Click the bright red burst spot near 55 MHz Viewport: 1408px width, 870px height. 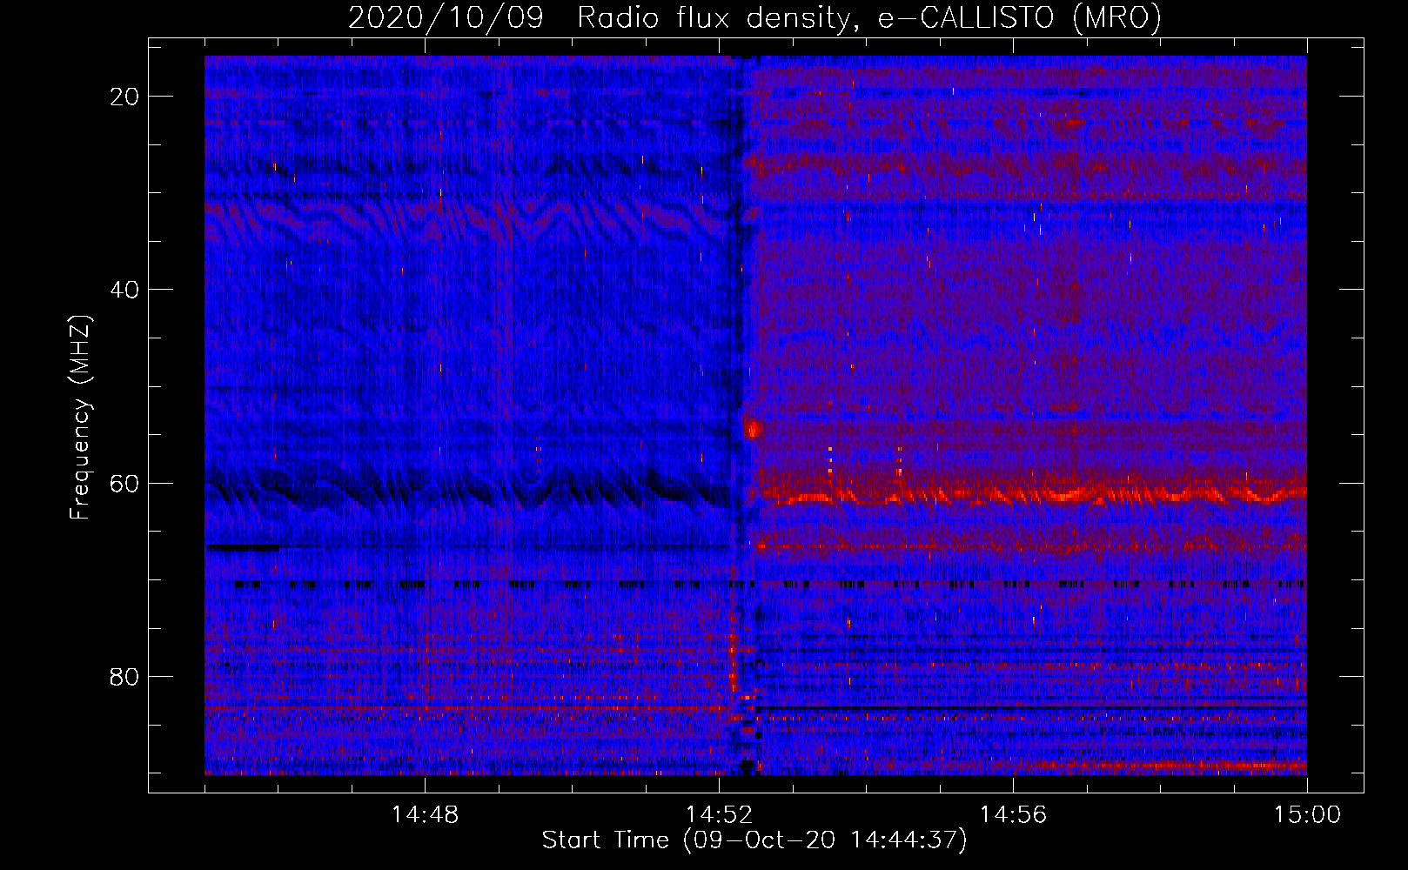(754, 429)
